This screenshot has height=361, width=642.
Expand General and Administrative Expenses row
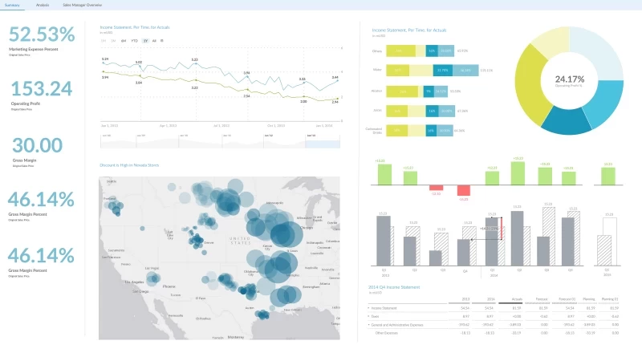tap(368, 325)
